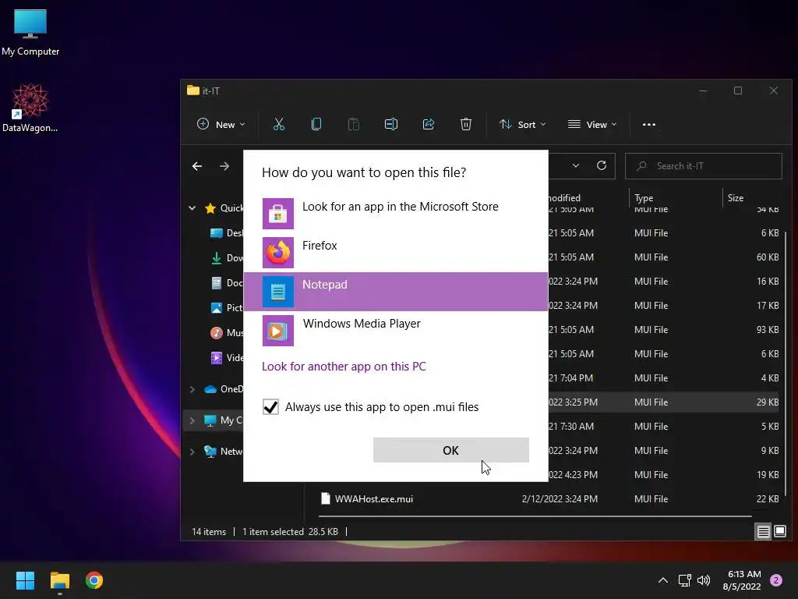Screen dimensions: 798x599
Task: Go forward with the right arrow
Action: click(224, 166)
